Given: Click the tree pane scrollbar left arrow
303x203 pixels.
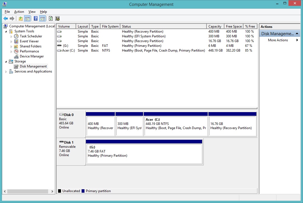Looking at the screenshot, I should pos(5,192).
